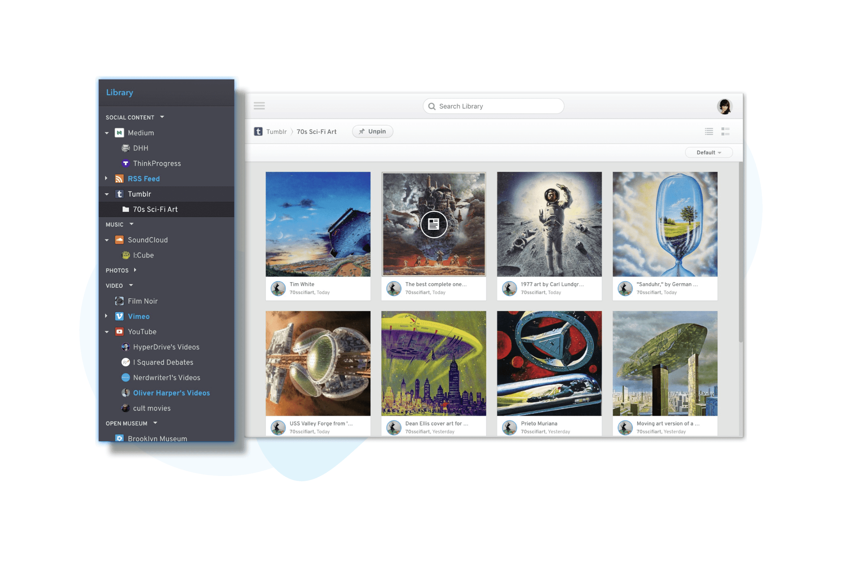Click the article icon overlay on thumbnail
Screen dimensions: 843x566
433,224
